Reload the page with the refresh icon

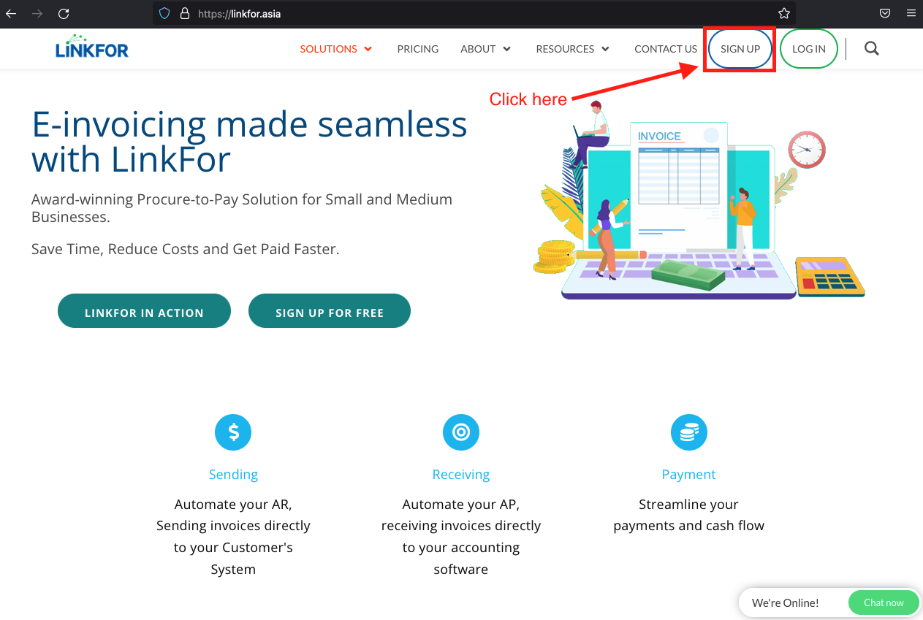(64, 13)
